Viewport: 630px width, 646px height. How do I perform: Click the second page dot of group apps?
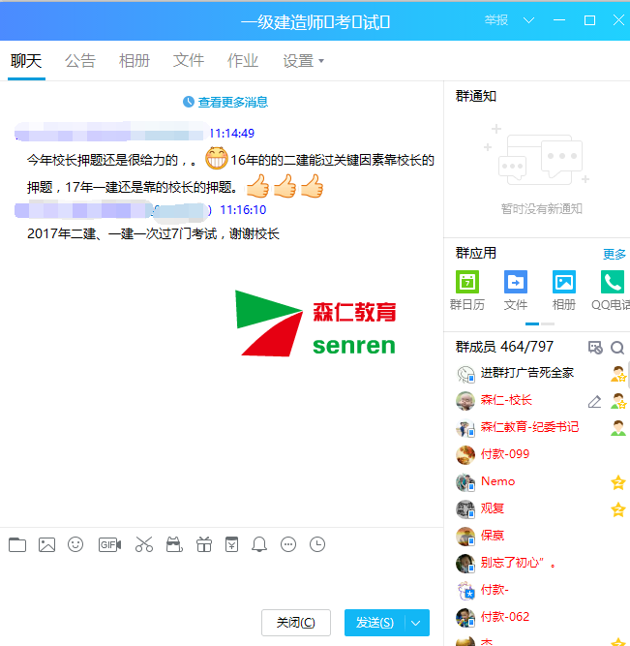click(548, 324)
